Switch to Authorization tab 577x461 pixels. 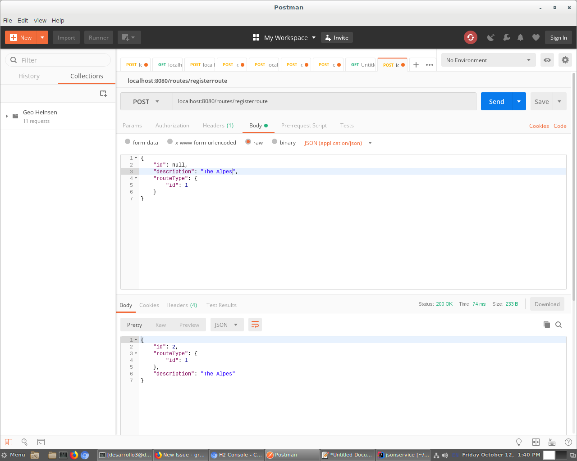pos(172,126)
